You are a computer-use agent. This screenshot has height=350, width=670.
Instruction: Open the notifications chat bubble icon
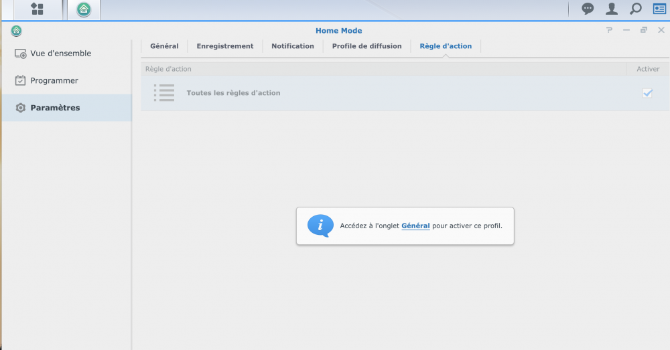click(588, 9)
